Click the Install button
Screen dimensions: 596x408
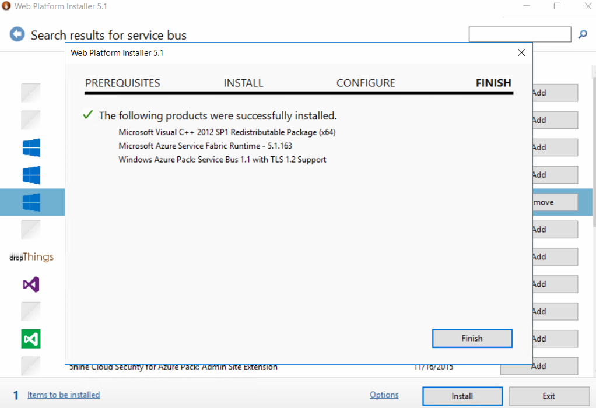[x=462, y=396]
